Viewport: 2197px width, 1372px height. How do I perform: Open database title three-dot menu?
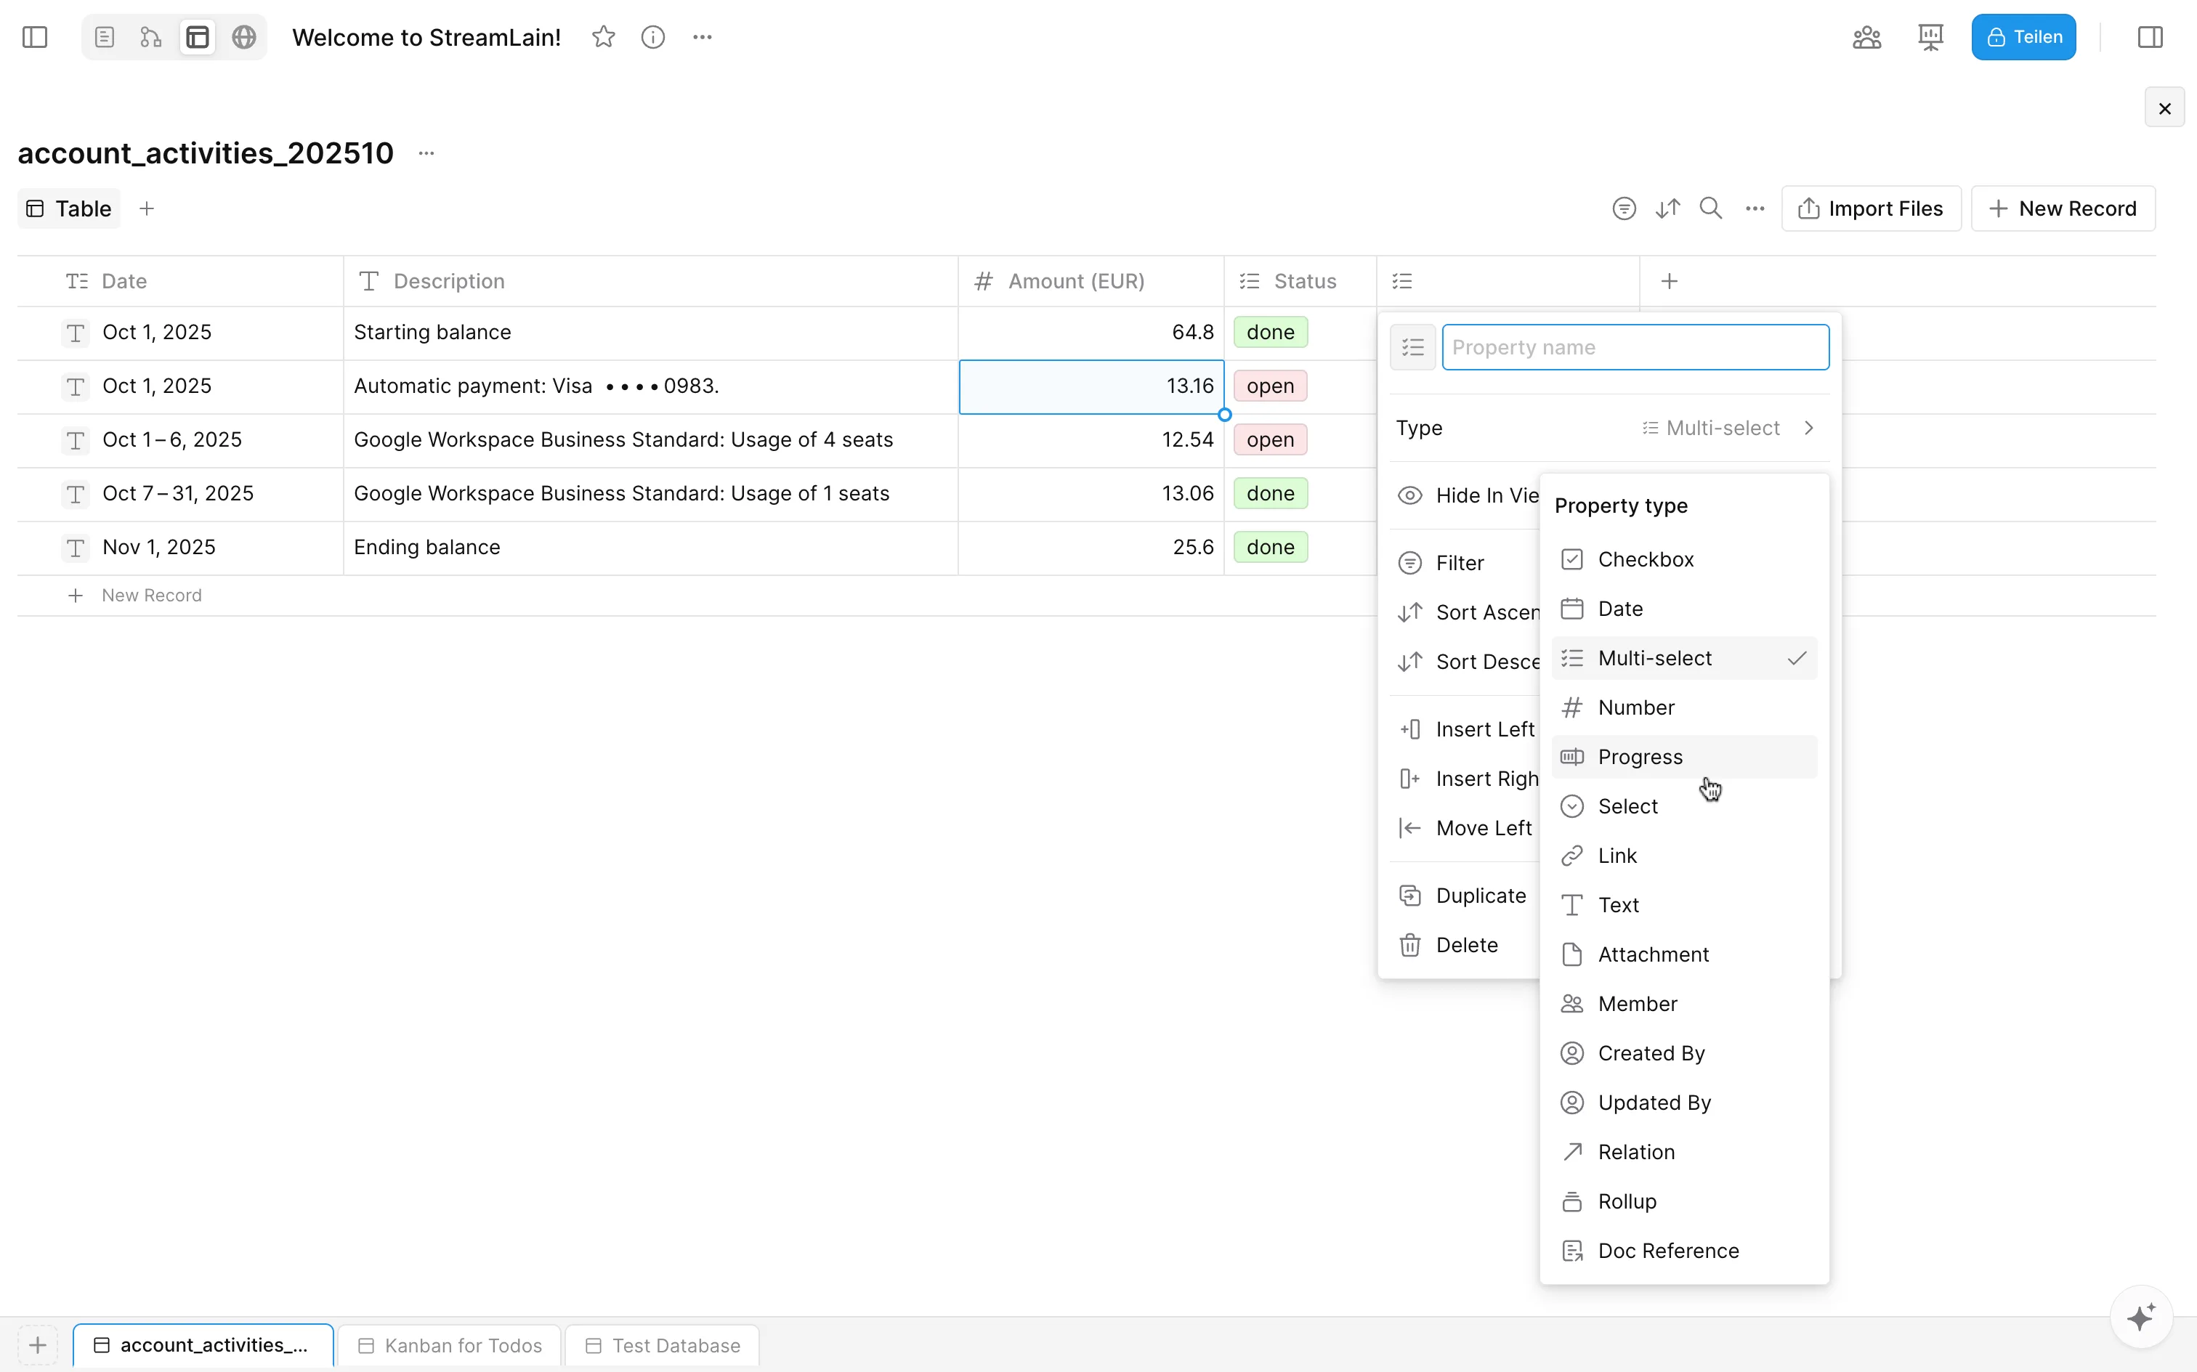(x=426, y=153)
